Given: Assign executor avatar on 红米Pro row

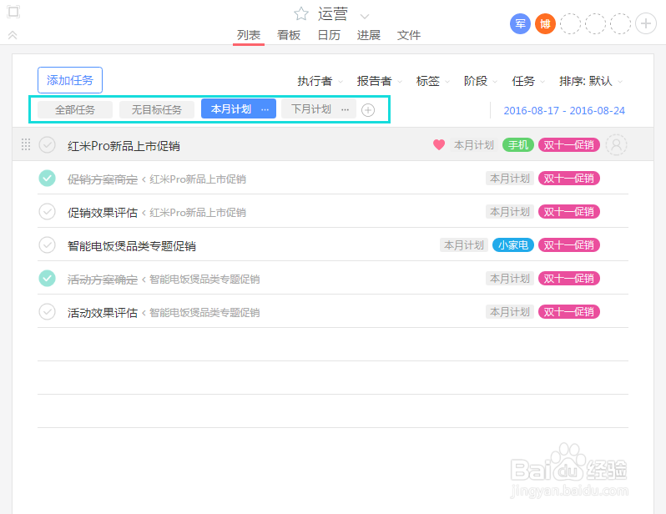Looking at the screenshot, I should [616, 145].
